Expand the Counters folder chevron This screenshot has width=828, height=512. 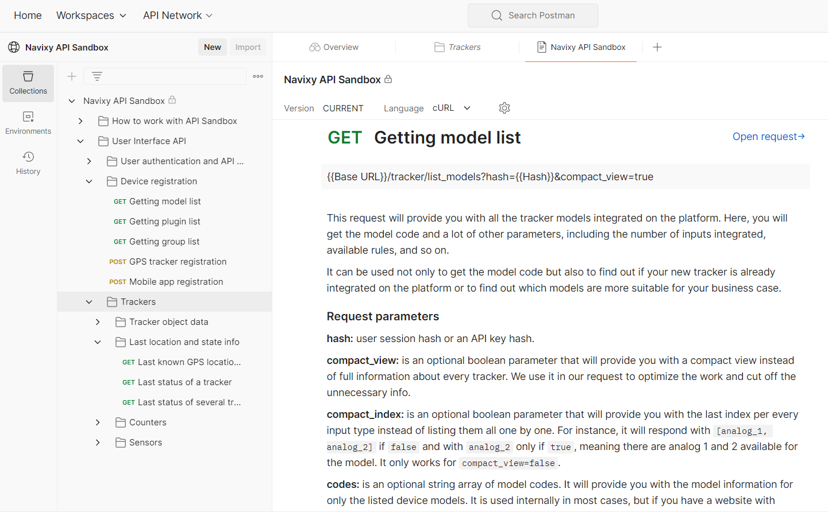[98, 422]
